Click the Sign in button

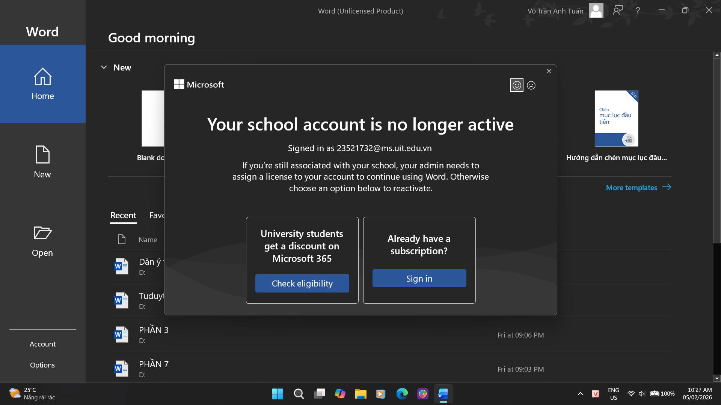419,278
